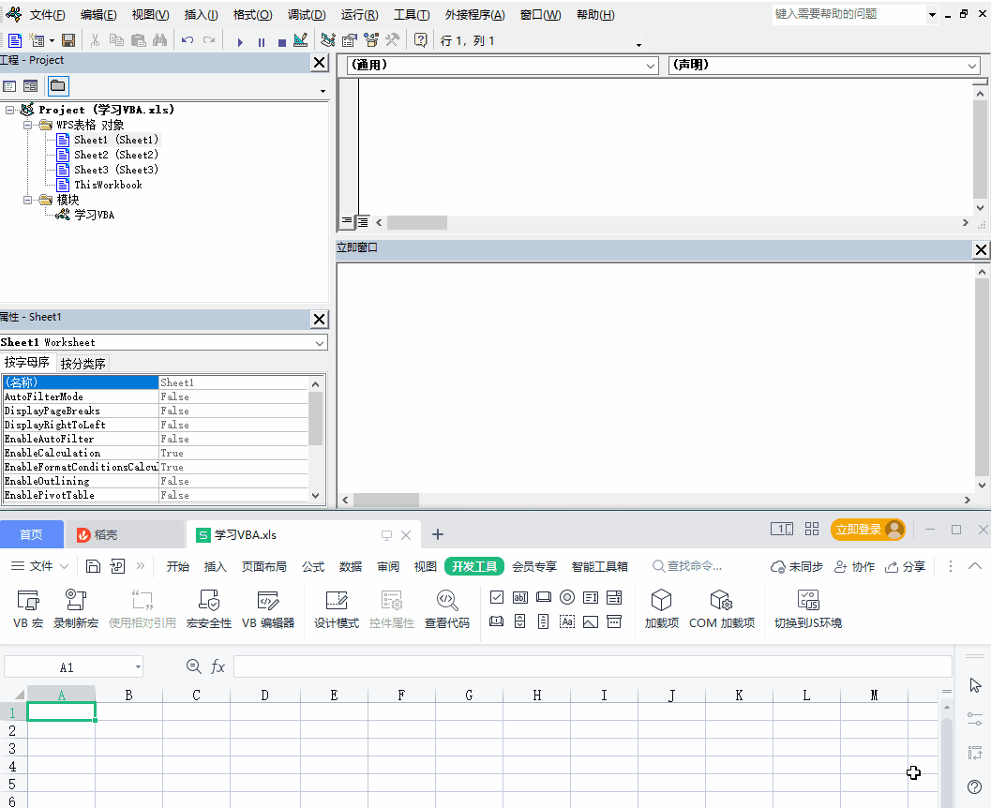Toggle Folders icon in Project panel

pos(58,86)
